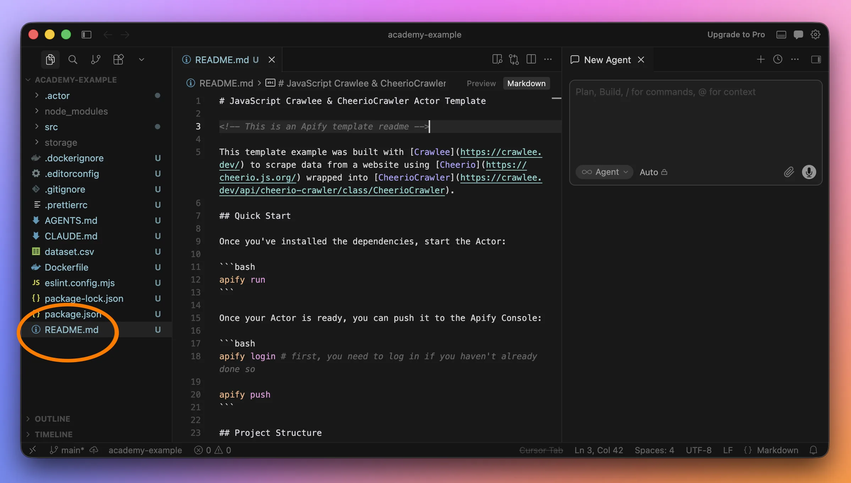
Task: Open .gitignore file
Action: [97, 189]
